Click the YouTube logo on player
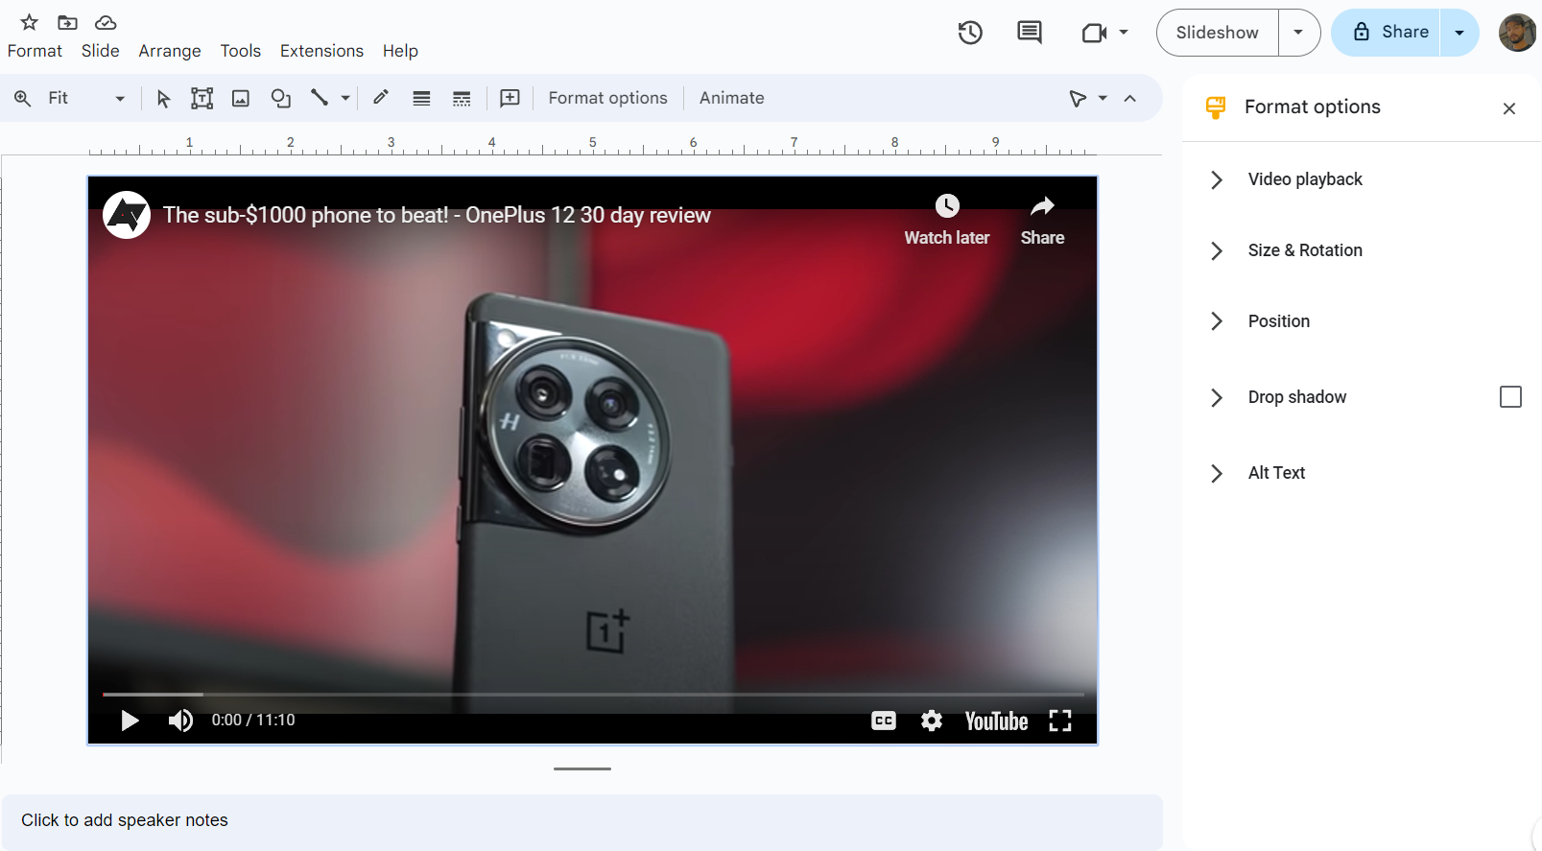 tap(996, 721)
